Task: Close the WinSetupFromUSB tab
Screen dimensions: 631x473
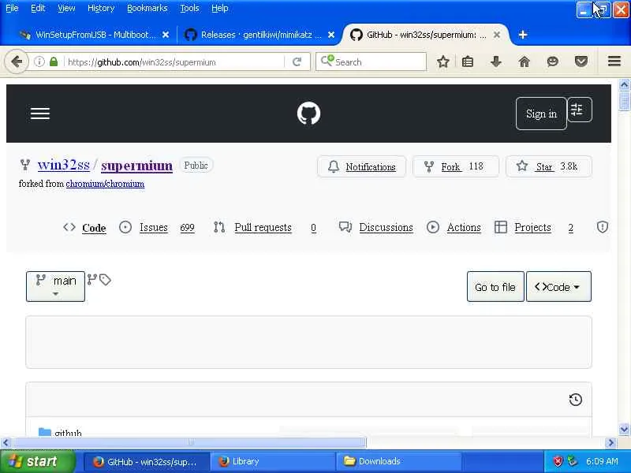Action: point(166,35)
